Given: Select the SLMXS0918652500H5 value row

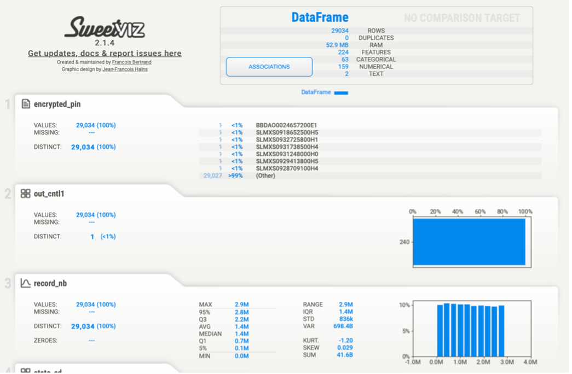Looking at the screenshot, I should [287, 132].
